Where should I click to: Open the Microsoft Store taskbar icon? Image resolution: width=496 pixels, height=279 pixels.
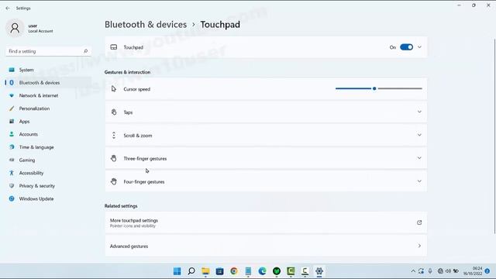tap(219, 271)
